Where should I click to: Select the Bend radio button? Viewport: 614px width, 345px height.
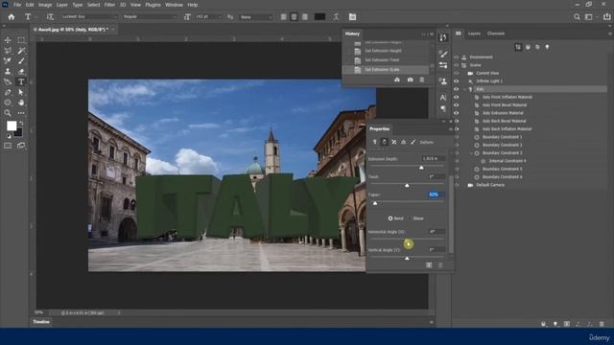(390, 218)
